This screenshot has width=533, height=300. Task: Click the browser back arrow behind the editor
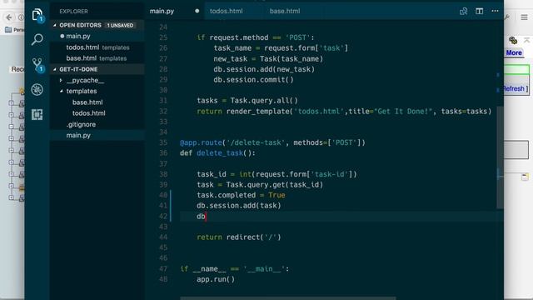coord(9,17)
